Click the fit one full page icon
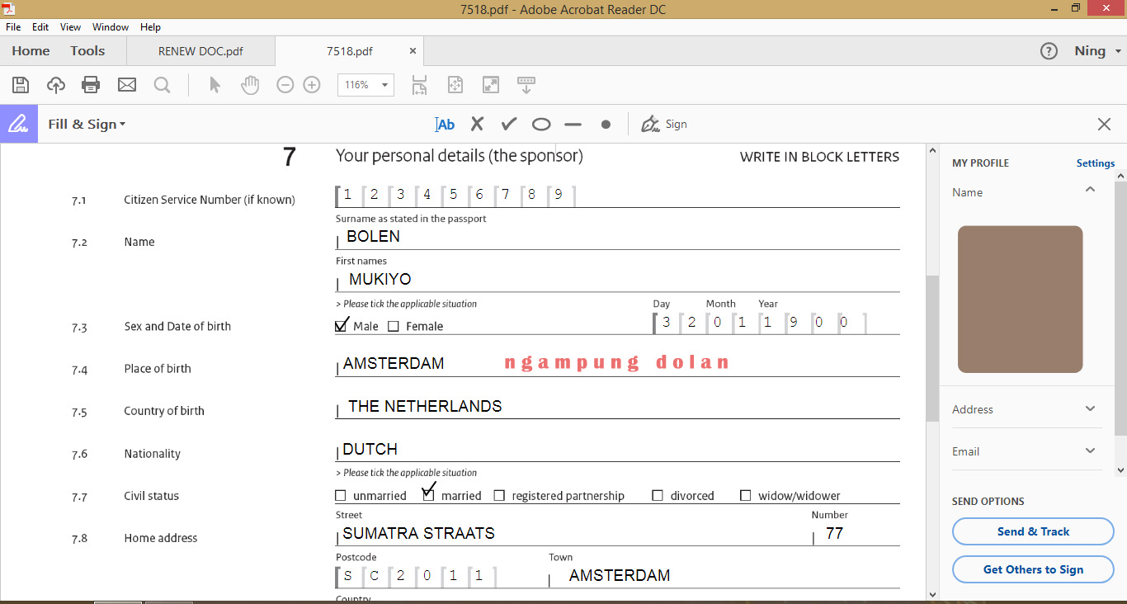The height and width of the screenshot is (604, 1127). [x=455, y=84]
